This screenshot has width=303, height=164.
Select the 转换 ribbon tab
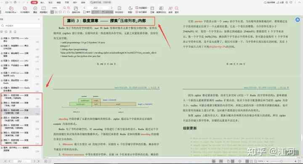tap(83, 3)
